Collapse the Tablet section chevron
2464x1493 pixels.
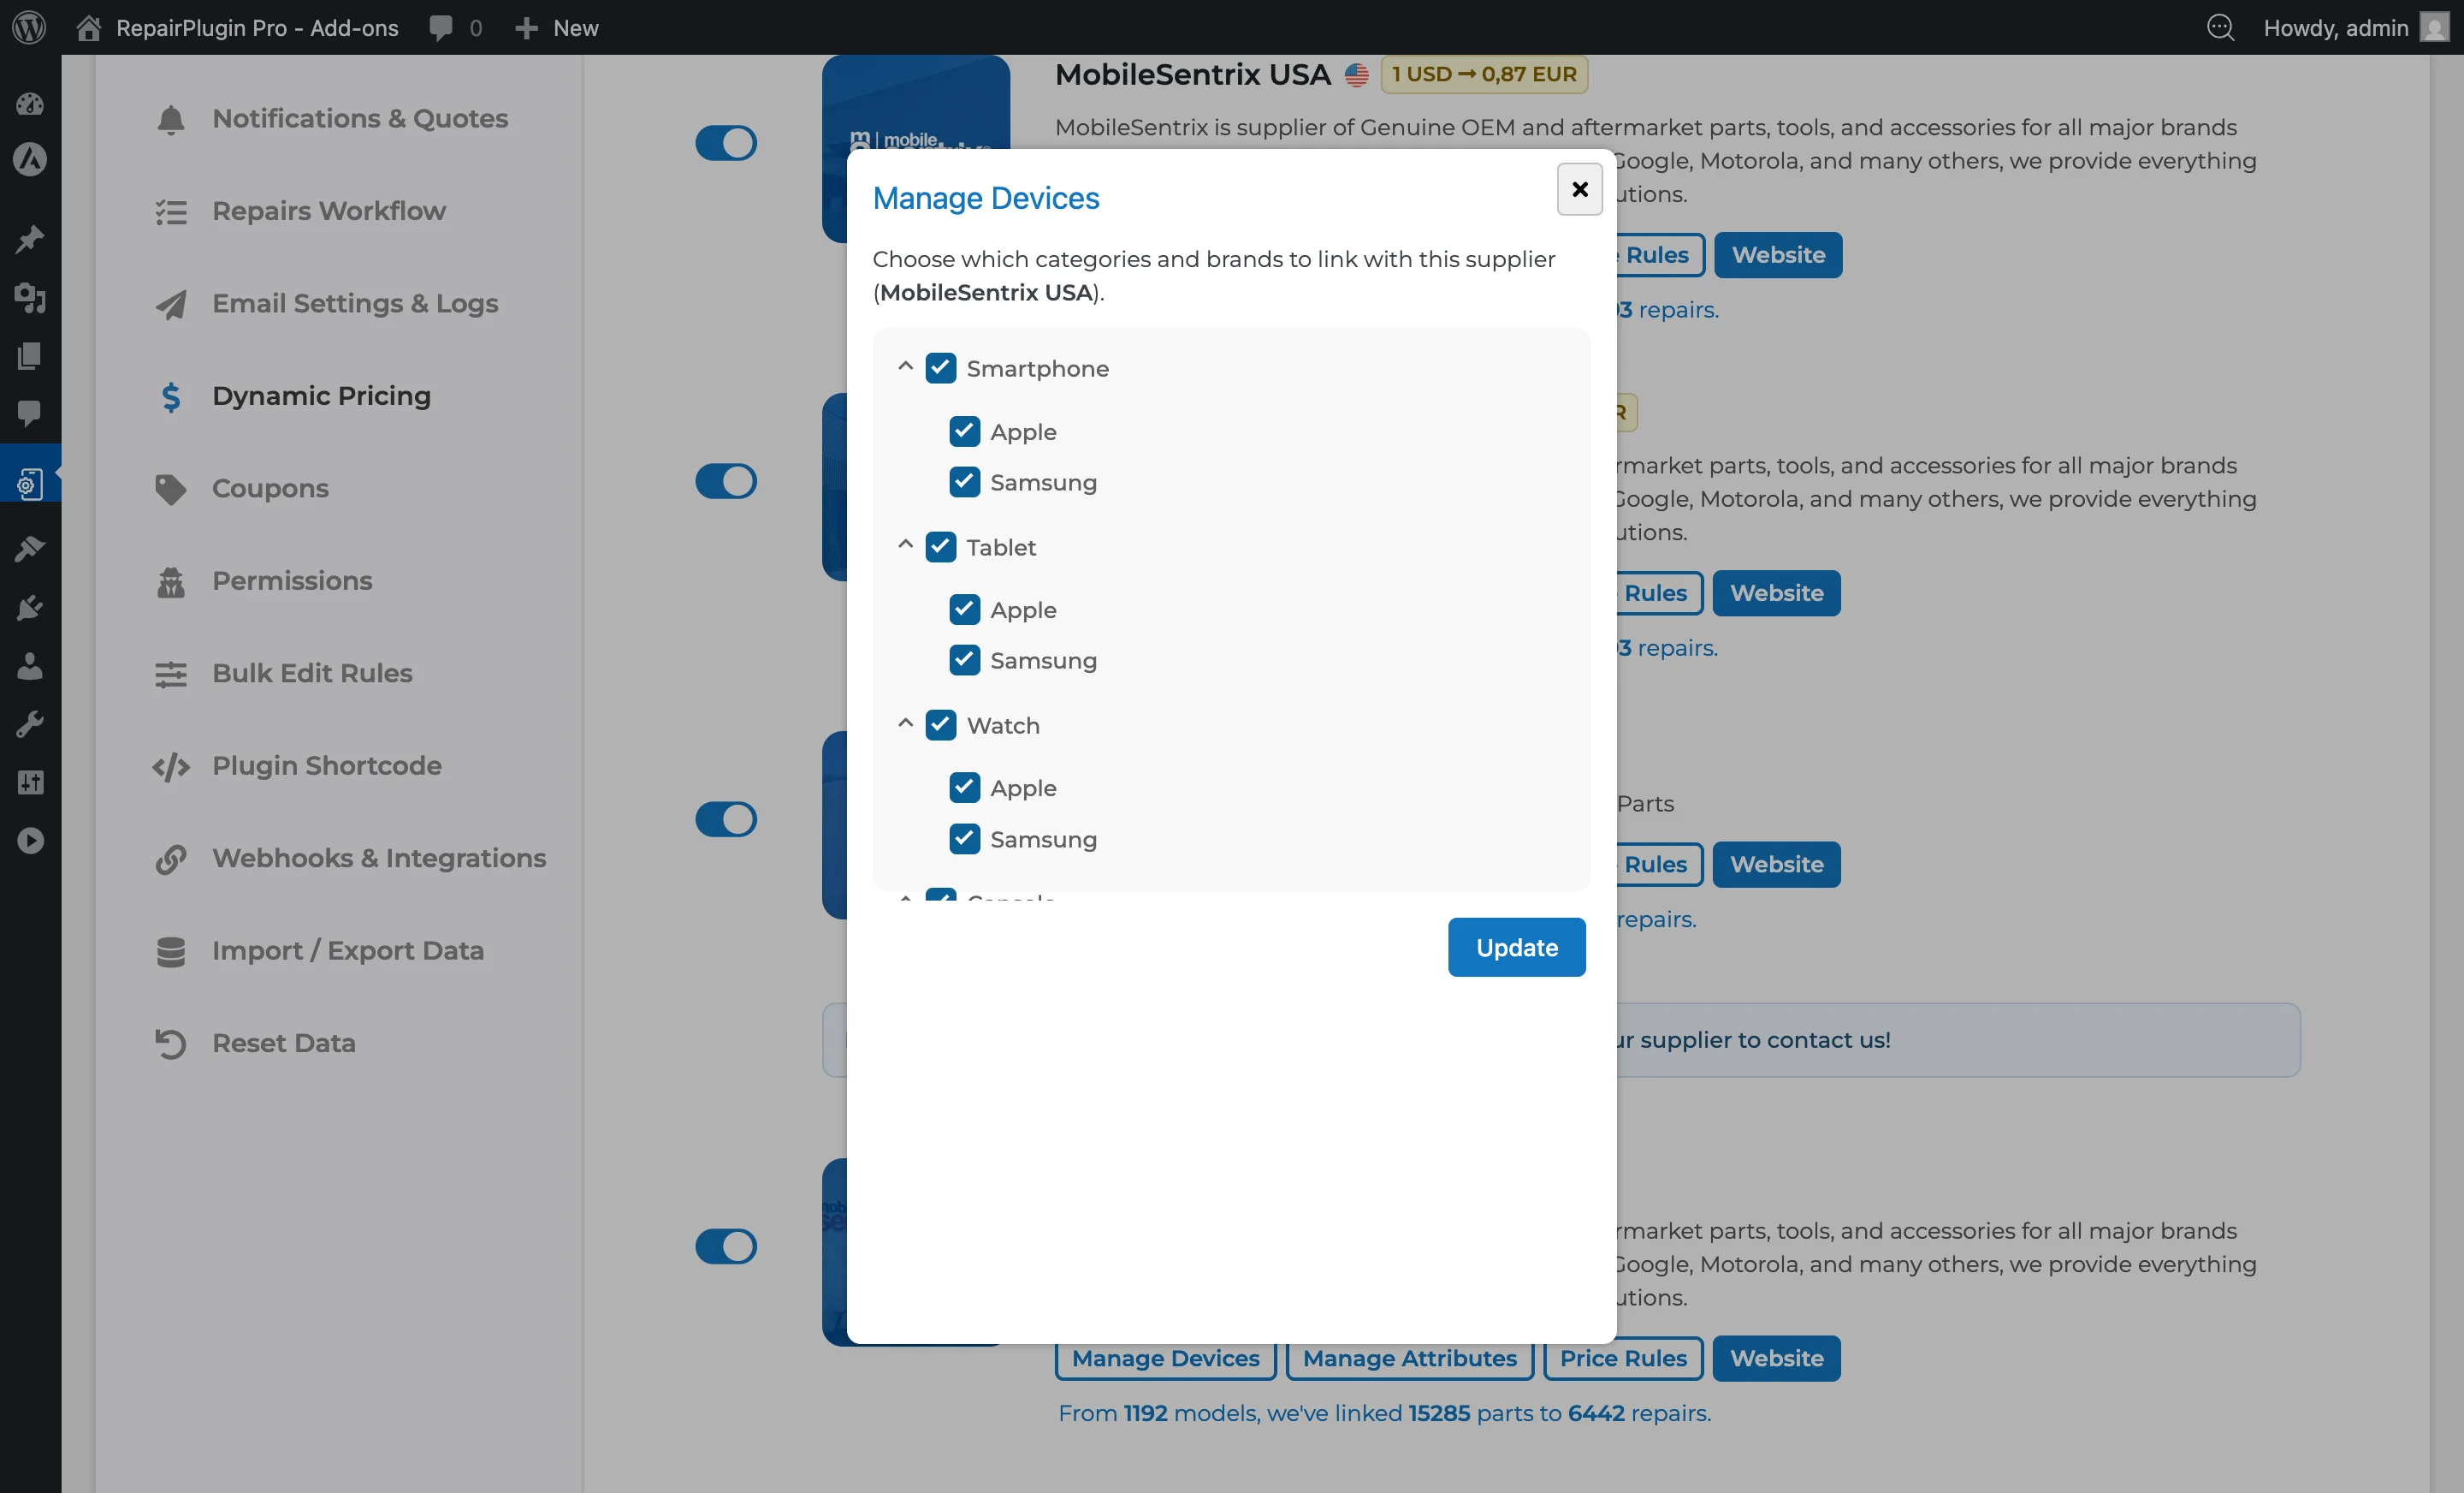[x=906, y=546]
